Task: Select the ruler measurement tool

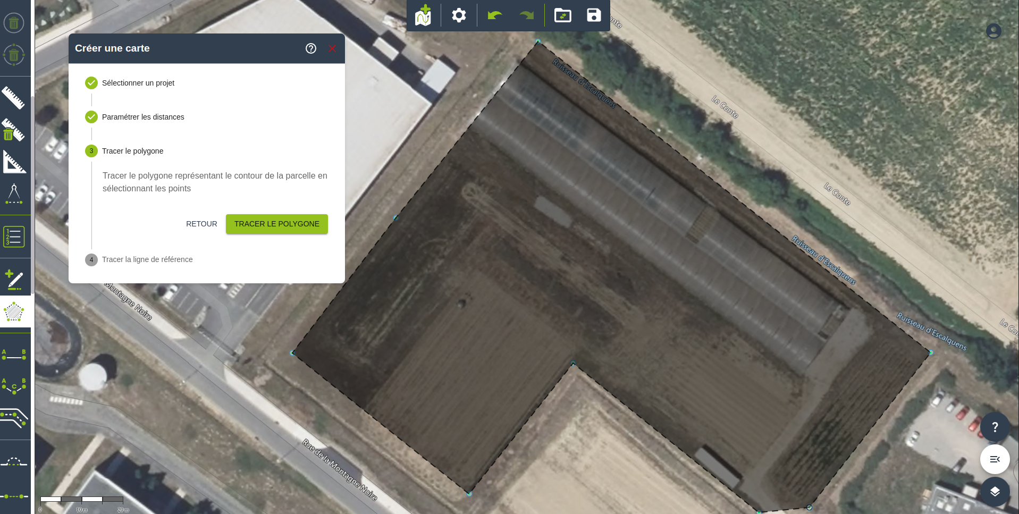Action: pos(14,98)
